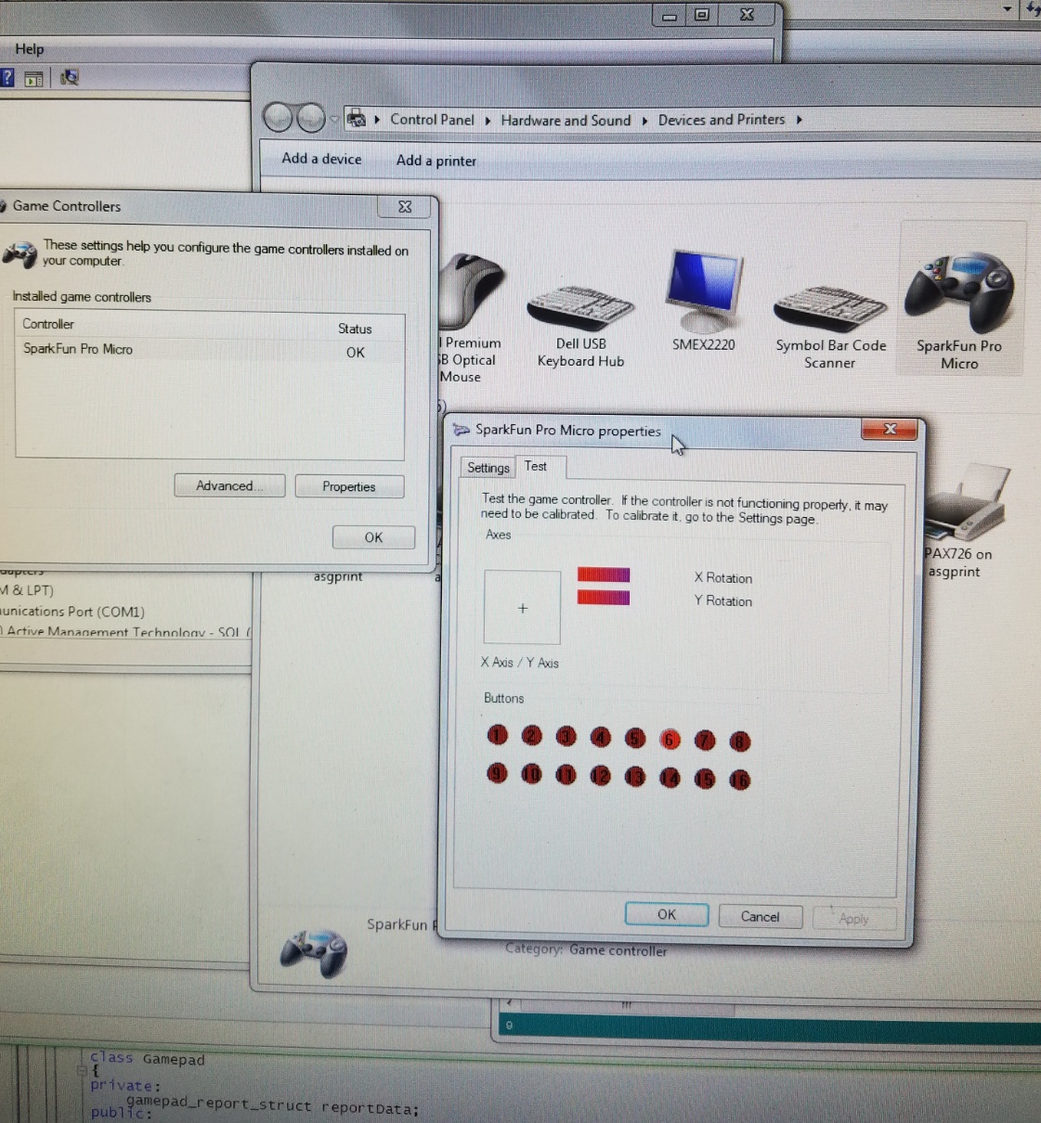Click the lit button 6 indicator
Image resolution: width=1041 pixels, height=1123 pixels.
(670, 739)
